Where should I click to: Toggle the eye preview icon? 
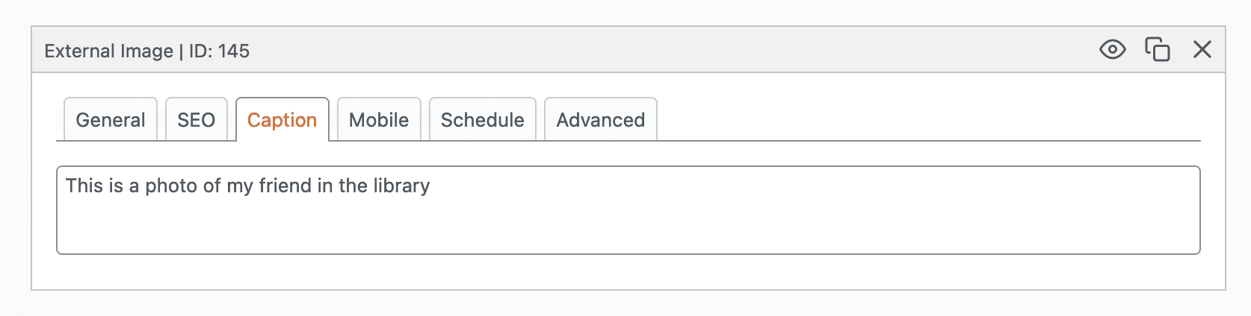(x=1112, y=50)
